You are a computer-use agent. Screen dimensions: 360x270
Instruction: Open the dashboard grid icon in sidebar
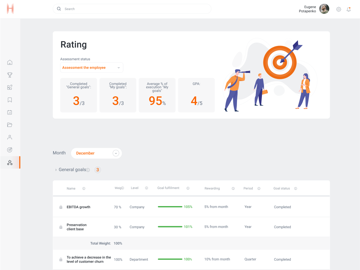(10, 87)
